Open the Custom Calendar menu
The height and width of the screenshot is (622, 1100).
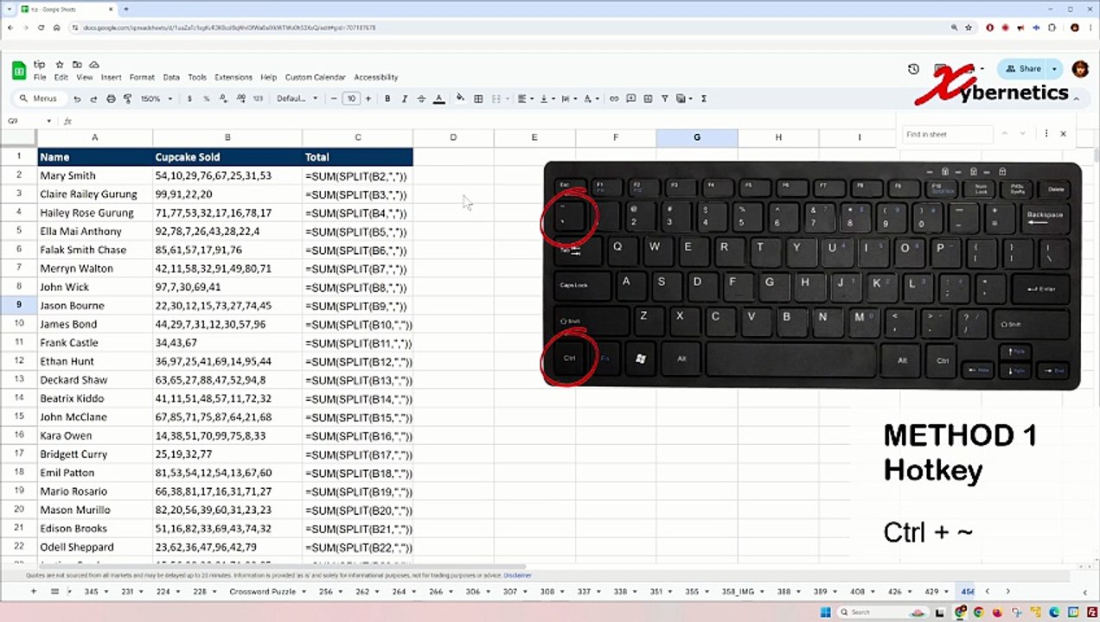[315, 78]
